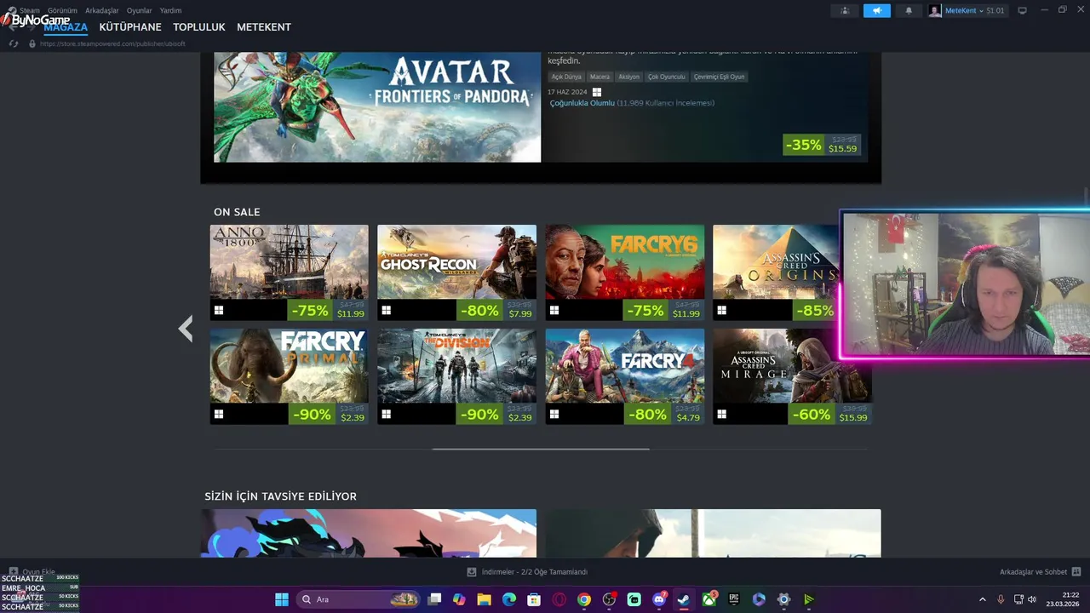Open the Settings gear in taskbar
Viewport: 1090px width, 613px height.
tap(784, 599)
